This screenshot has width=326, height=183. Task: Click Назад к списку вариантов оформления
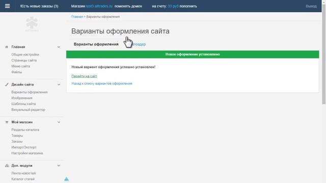coord(102,83)
